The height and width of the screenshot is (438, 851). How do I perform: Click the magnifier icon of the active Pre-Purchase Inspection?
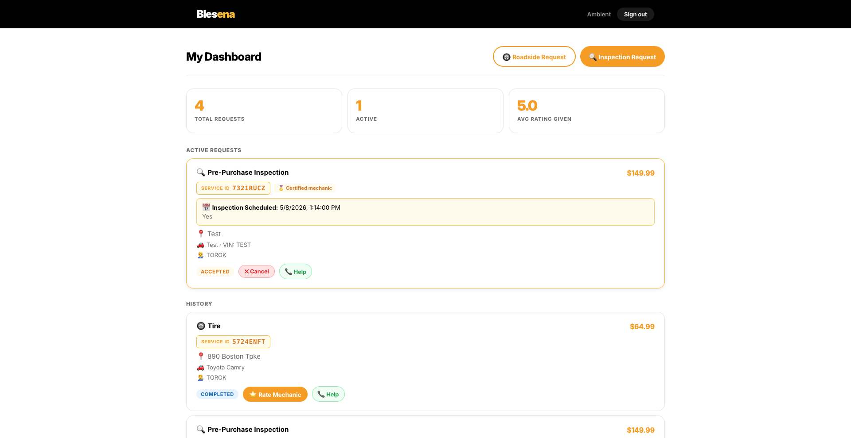click(x=201, y=172)
